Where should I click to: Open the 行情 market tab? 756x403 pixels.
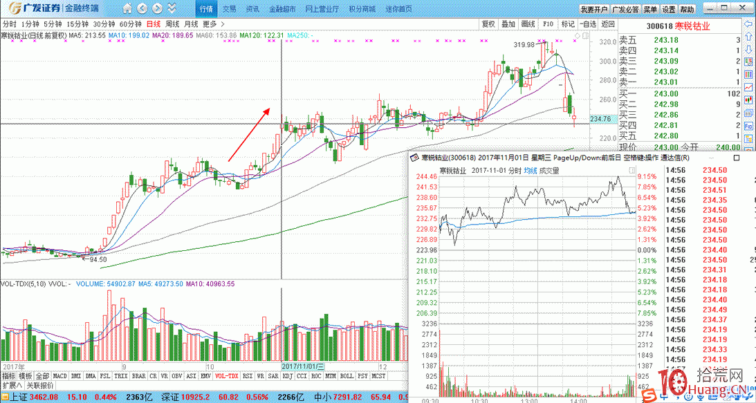(206, 9)
